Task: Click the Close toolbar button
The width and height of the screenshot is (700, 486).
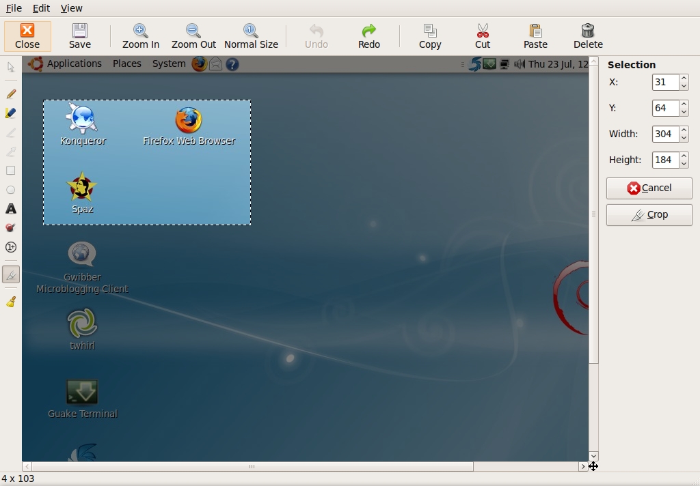Action: pos(27,36)
